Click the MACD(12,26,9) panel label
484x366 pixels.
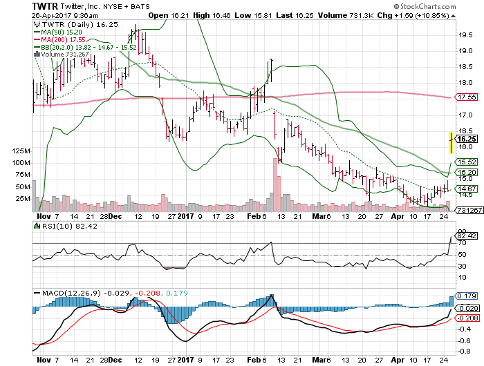(x=71, y=293)
